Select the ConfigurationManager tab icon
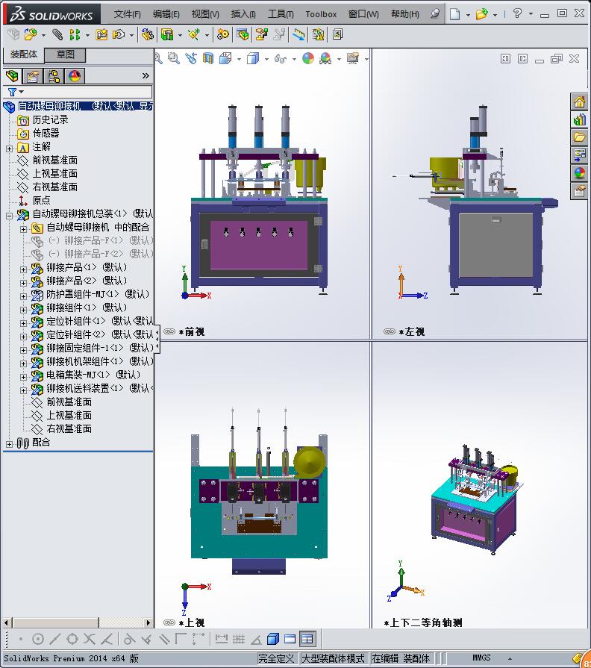Image resolution: width=591 pixels, height=668 pixels. pos(54,76)
